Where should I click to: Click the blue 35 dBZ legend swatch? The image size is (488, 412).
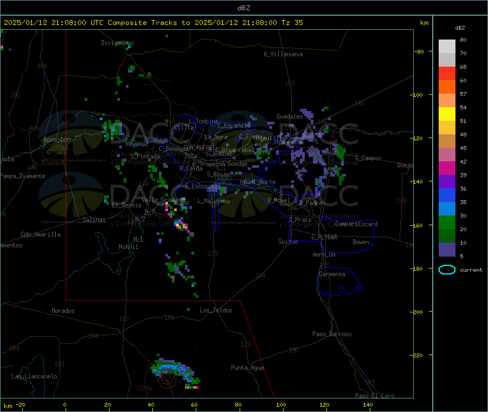447,195
